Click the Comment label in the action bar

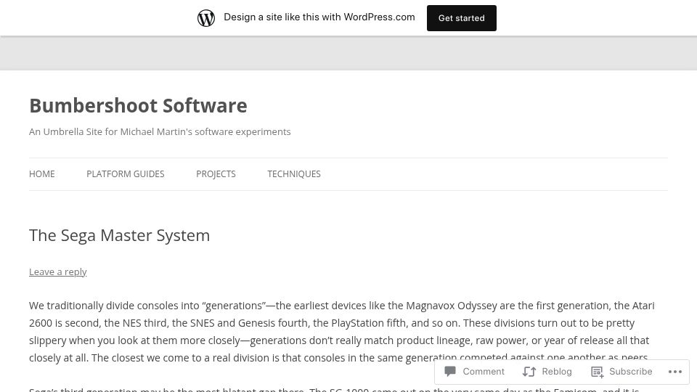click(484, 372)
